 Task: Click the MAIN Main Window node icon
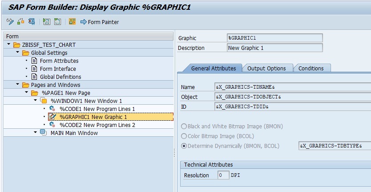43,133
